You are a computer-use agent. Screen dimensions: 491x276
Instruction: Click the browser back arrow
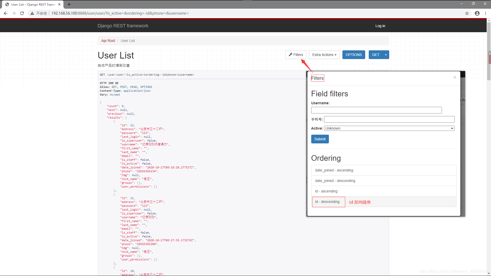click(x=6, y=13)
